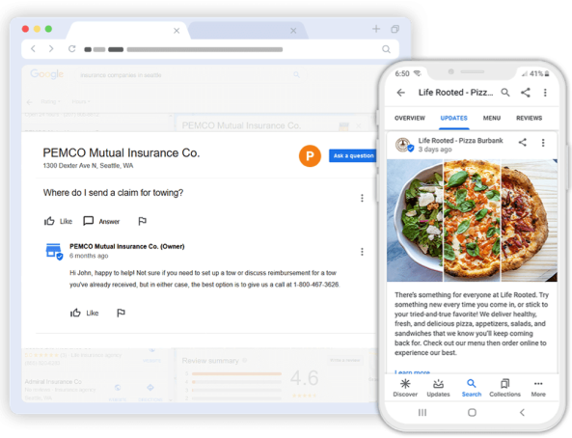Open a new browser tab with plus
The height and width of the screenshot is (438, 572).
click(376, 29)
